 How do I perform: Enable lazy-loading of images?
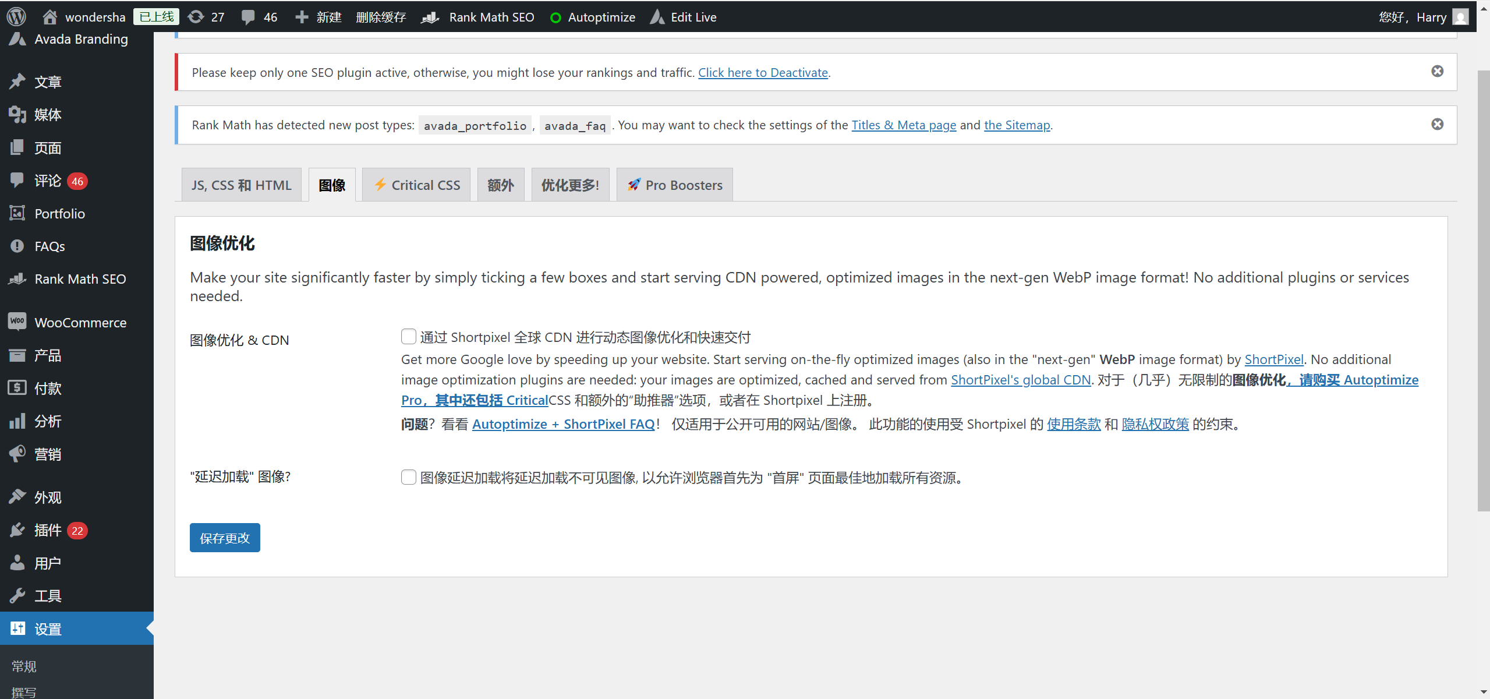(x=408, y=477)
